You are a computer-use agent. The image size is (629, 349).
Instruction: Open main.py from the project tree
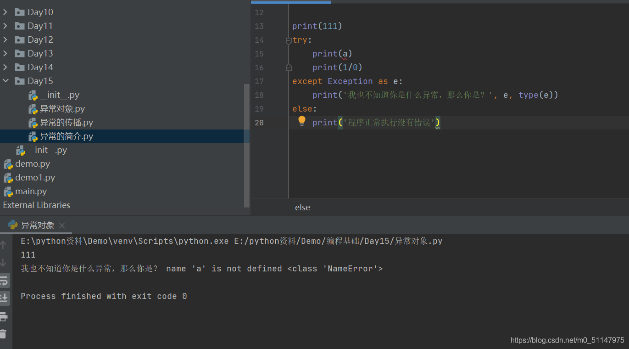(31, 191)
